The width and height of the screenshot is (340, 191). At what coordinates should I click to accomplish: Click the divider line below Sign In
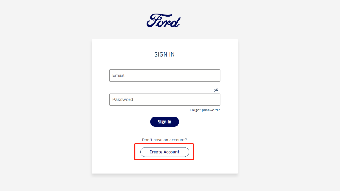165,133
